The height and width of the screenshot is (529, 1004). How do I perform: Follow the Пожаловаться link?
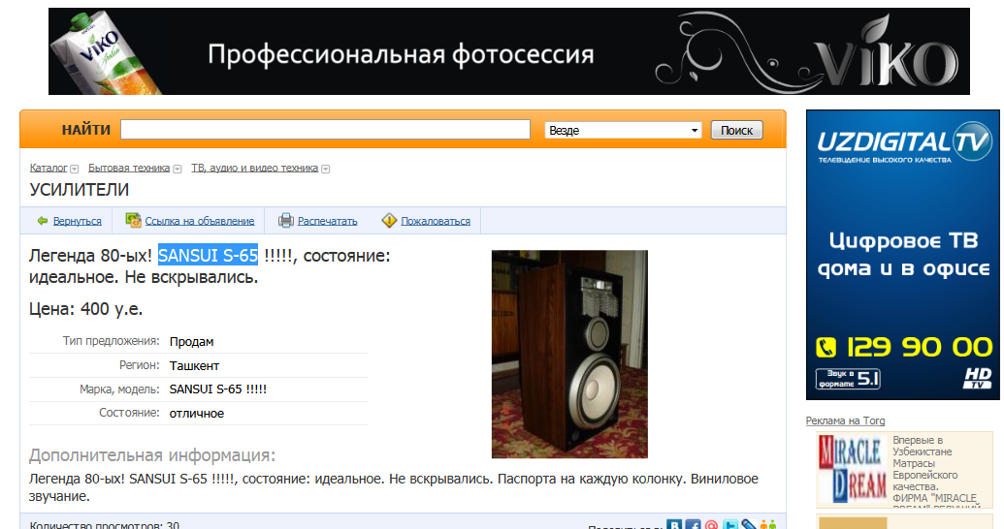coord(436,221)
